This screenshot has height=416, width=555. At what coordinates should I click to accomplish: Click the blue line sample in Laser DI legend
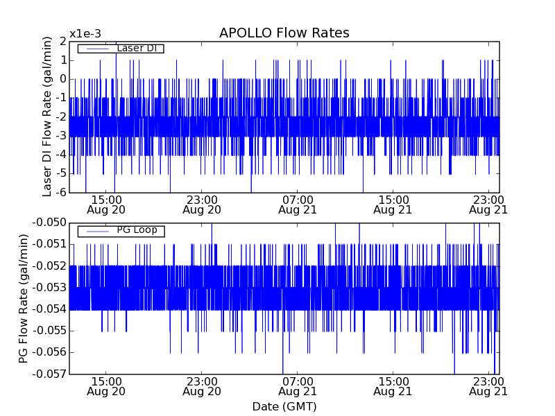pyautogui.click(x=96, y=49)
